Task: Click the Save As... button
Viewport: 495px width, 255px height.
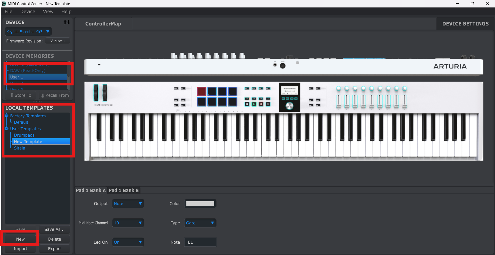Action: click(54, 229)
